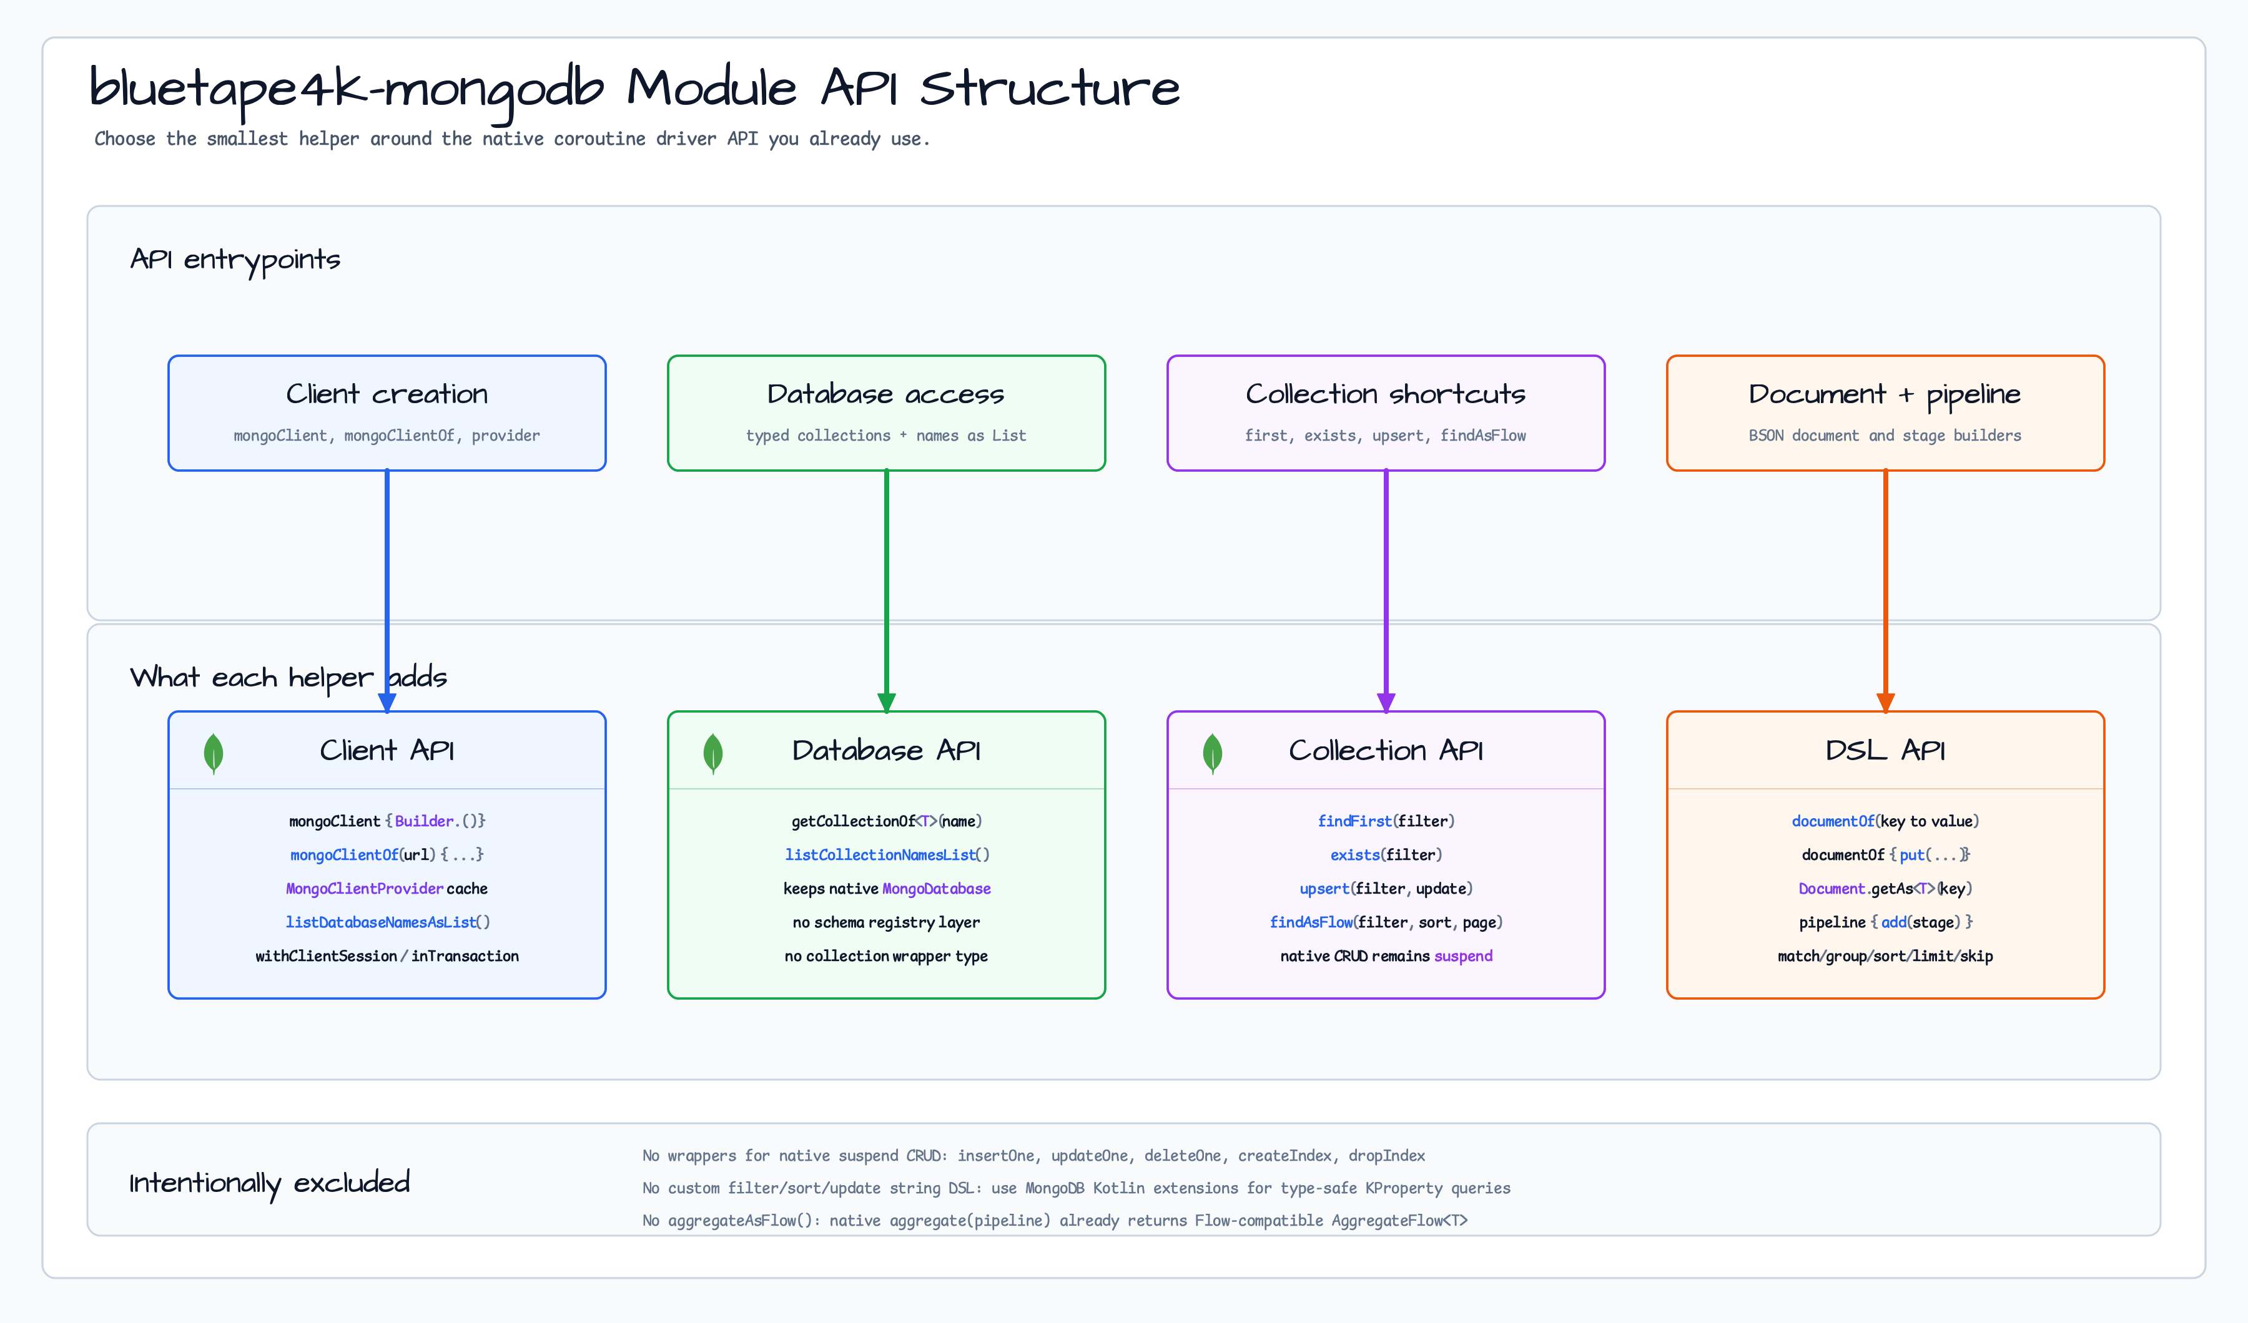Click the Database API card title

[887, 751]
